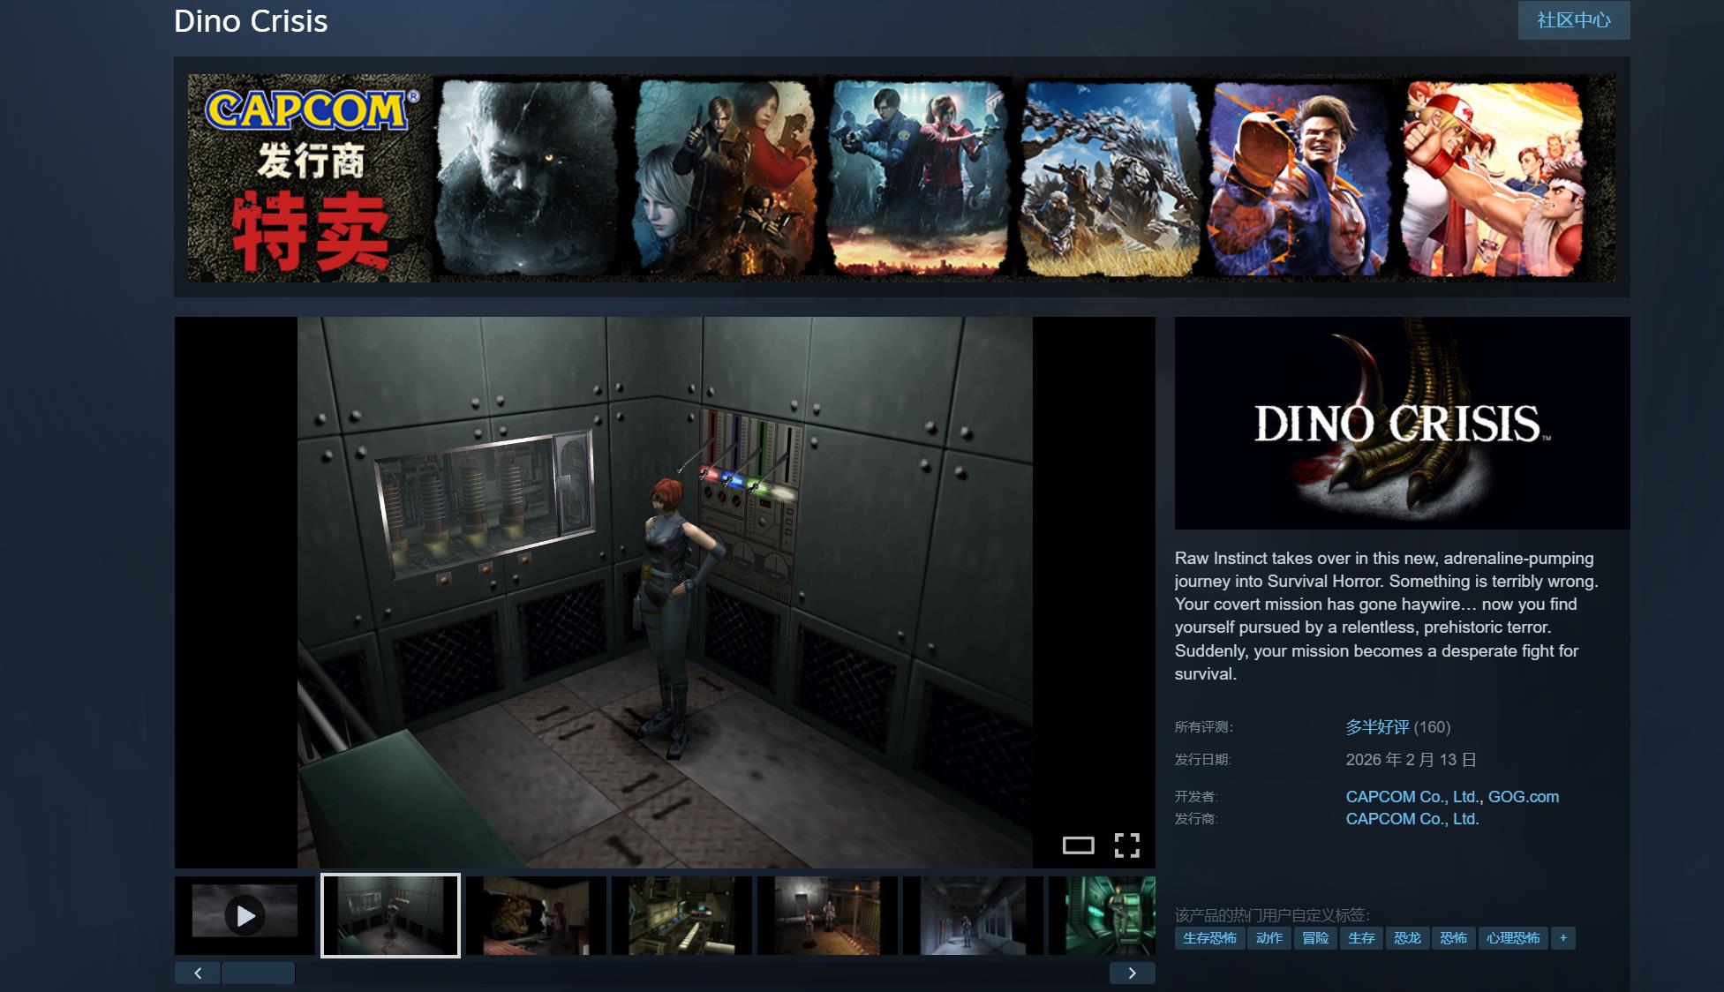Image resolution: width=1724 pixels, height=992 pixels.
Task: Click thumbnail strip scrollbar handle
Action: 258,973
